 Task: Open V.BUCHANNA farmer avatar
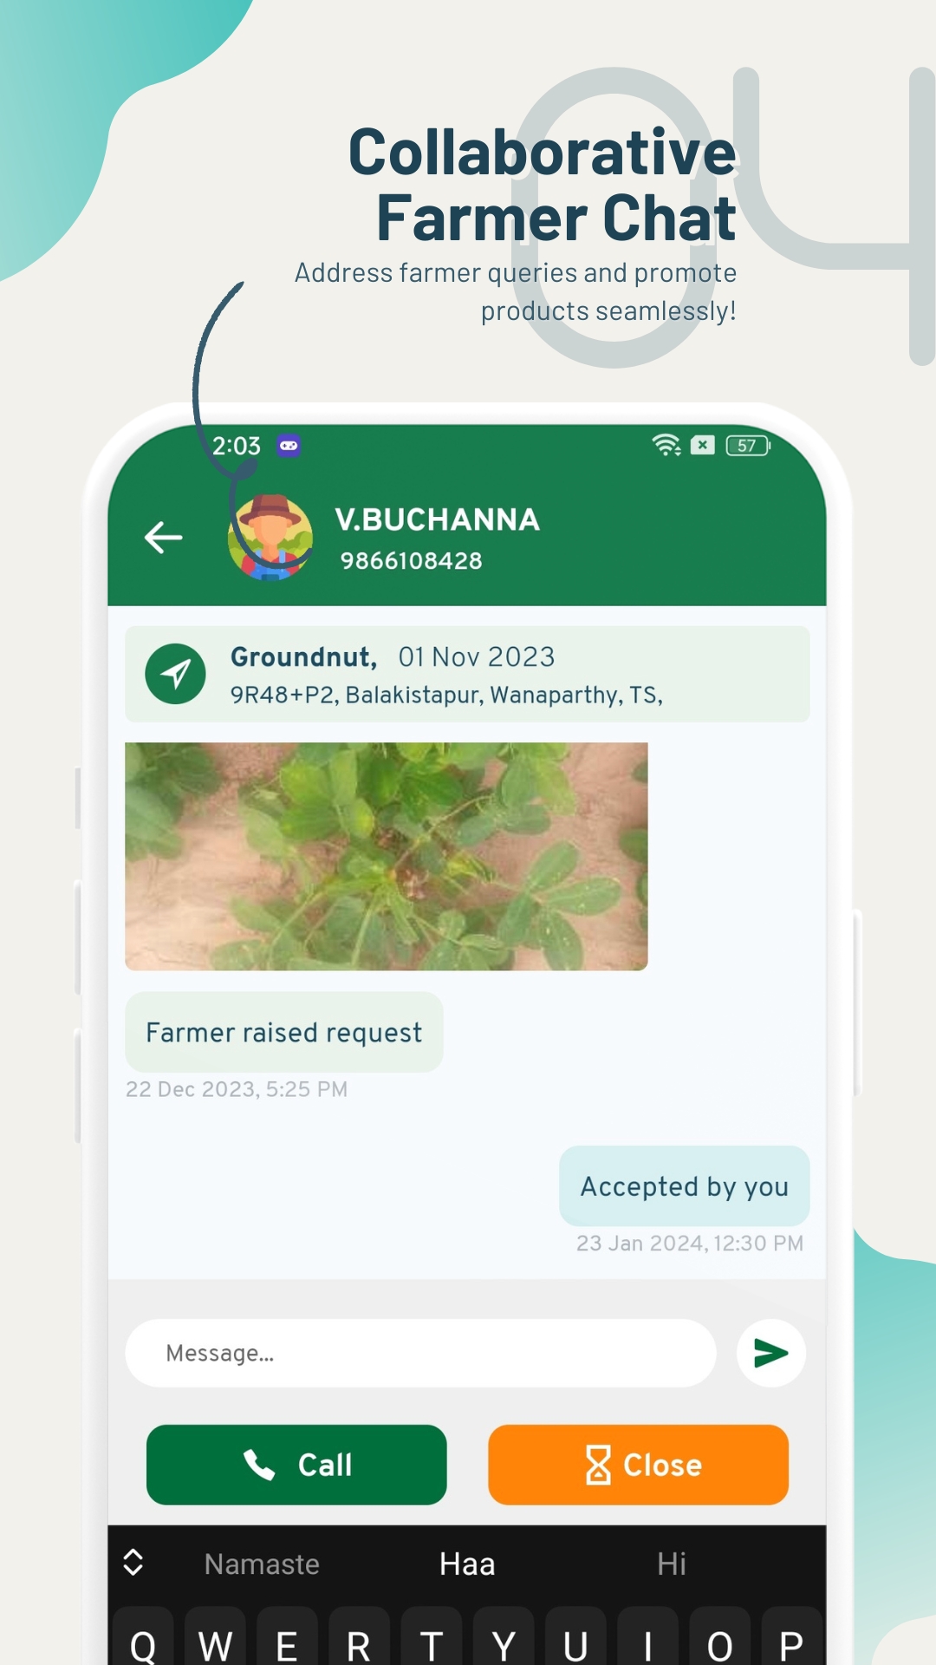(270, 538)
